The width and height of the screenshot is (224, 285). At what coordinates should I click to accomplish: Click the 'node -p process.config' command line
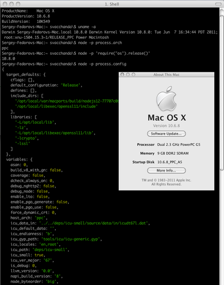[64, 64]
